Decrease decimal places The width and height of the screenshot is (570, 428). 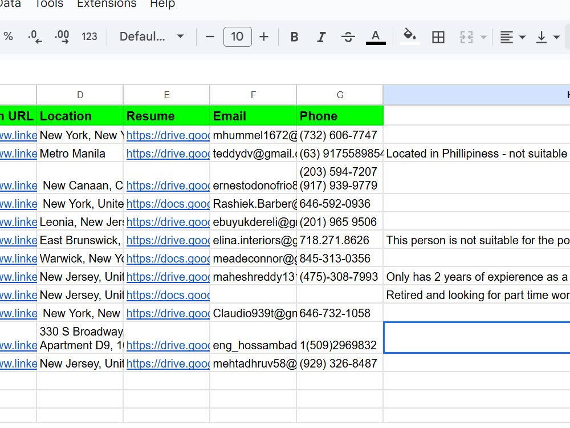pos(35,37)
